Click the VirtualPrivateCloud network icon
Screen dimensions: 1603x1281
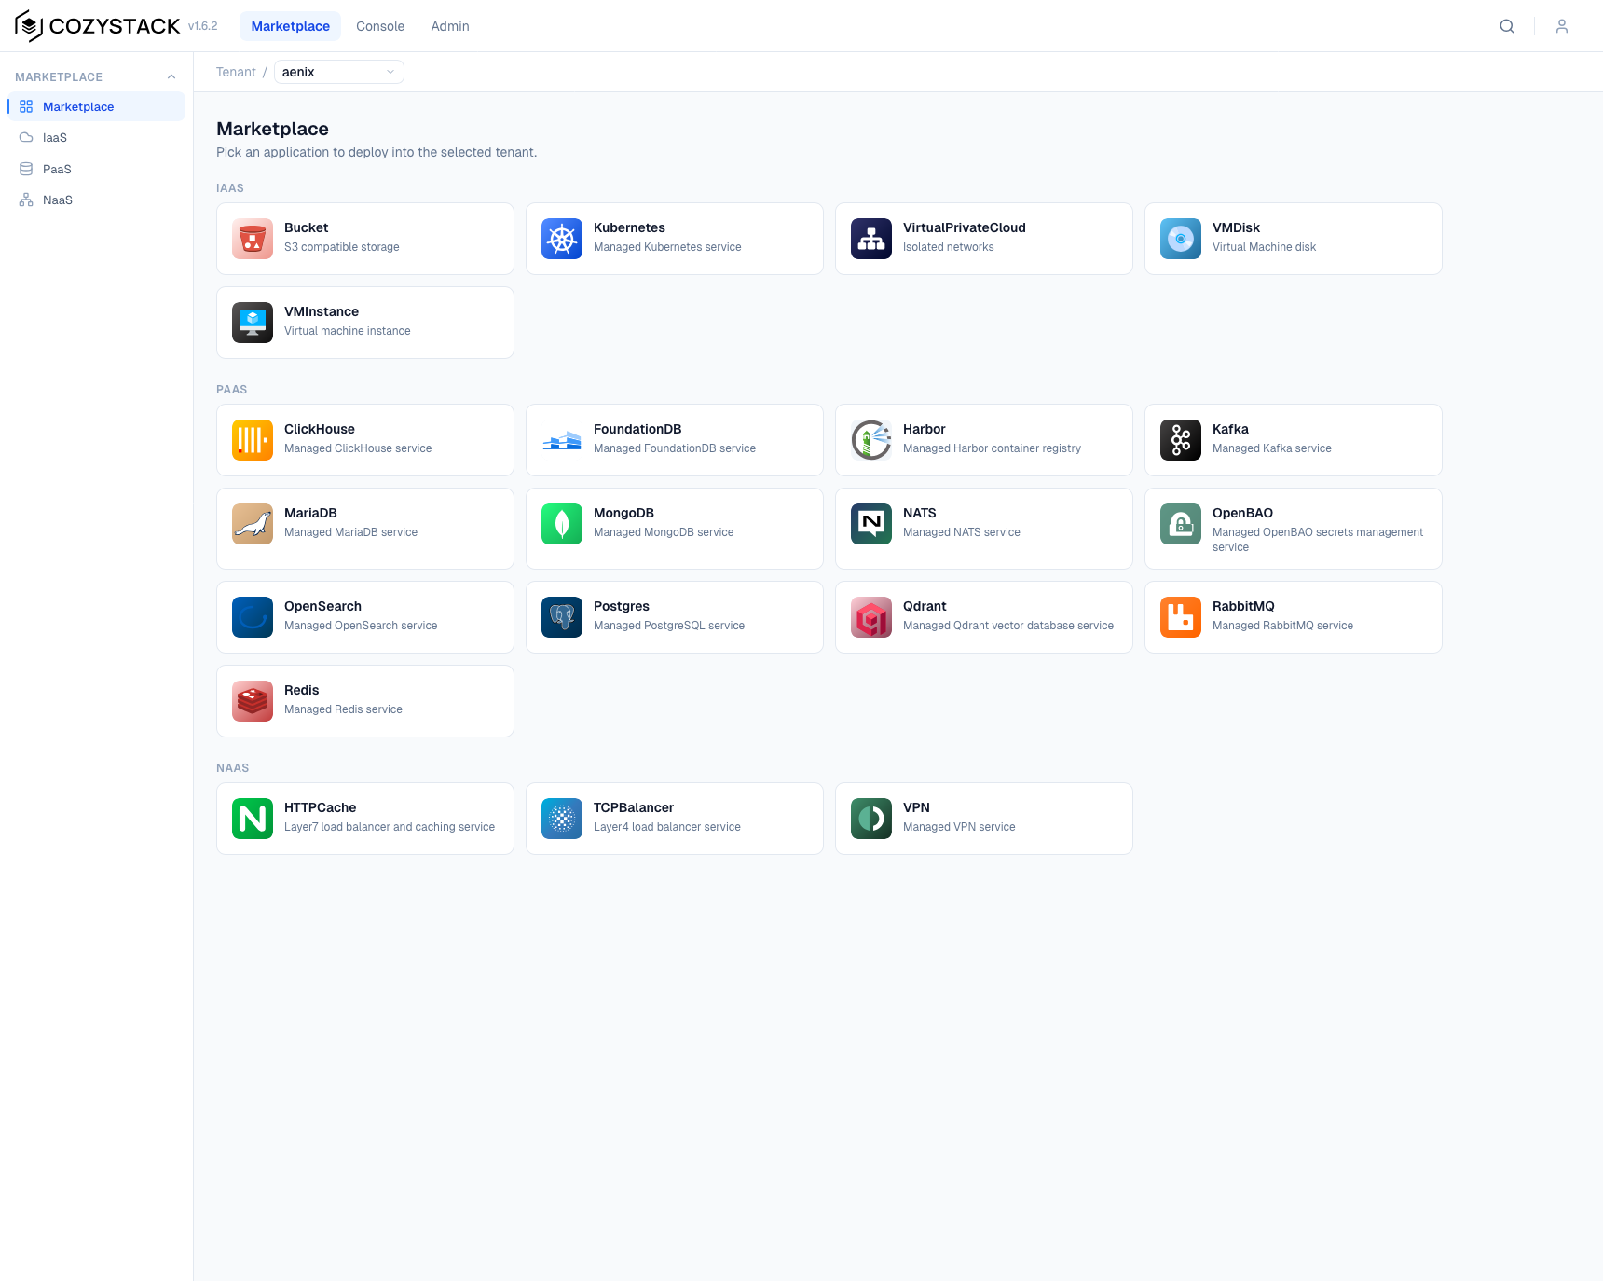point(871,239)
